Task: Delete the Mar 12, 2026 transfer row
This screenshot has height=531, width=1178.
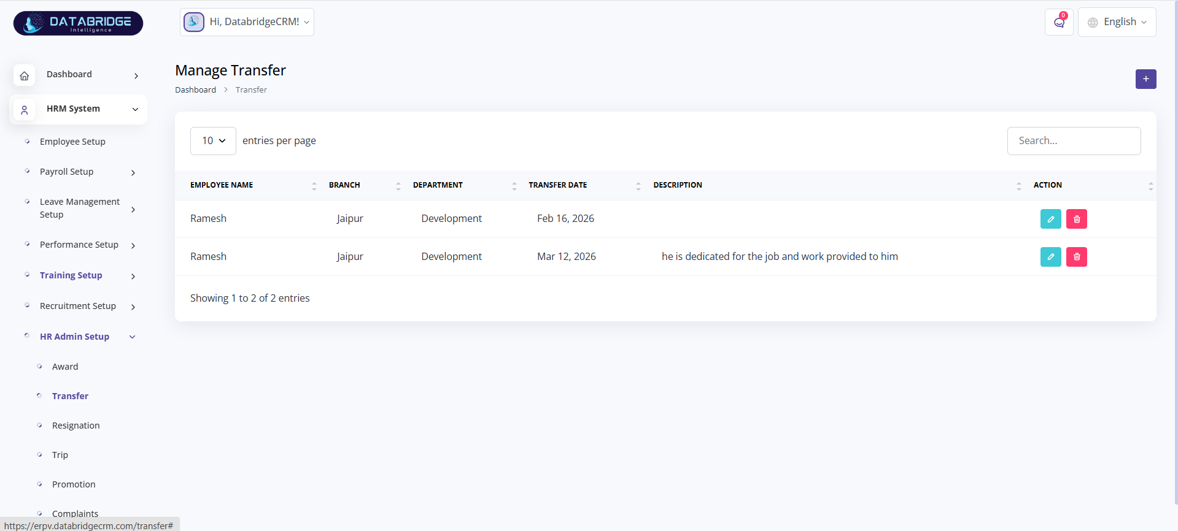Action: pyautogui.click(x=1076, y=257)
